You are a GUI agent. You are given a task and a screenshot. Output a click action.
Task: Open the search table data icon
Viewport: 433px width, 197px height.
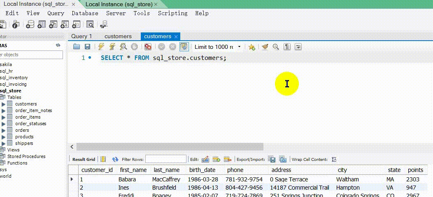click(90, 25)
